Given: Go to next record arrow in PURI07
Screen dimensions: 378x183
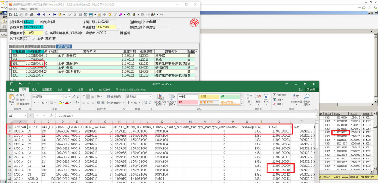Looking at the screenshot, I should [49, 14].
